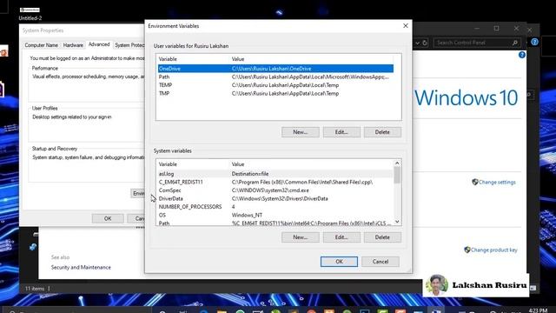Click Delete under user variables

[382, 132]
